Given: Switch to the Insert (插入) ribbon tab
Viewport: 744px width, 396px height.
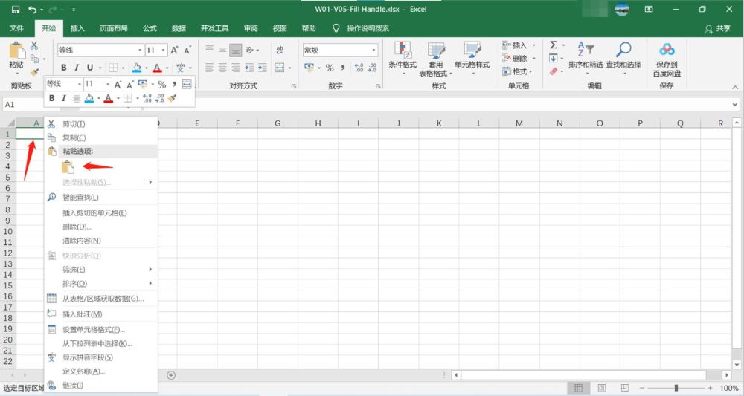Looking at the screenshot, I should pos(77,28).
